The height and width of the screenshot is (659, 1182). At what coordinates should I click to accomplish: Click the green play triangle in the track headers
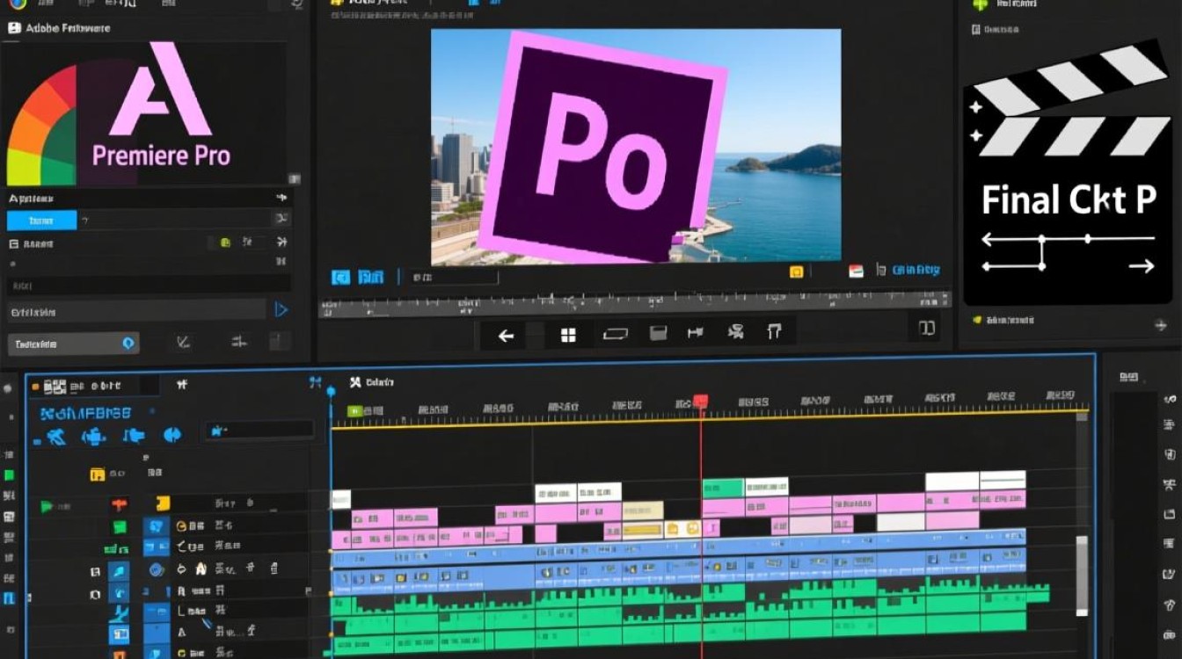[x=47, y=506]
